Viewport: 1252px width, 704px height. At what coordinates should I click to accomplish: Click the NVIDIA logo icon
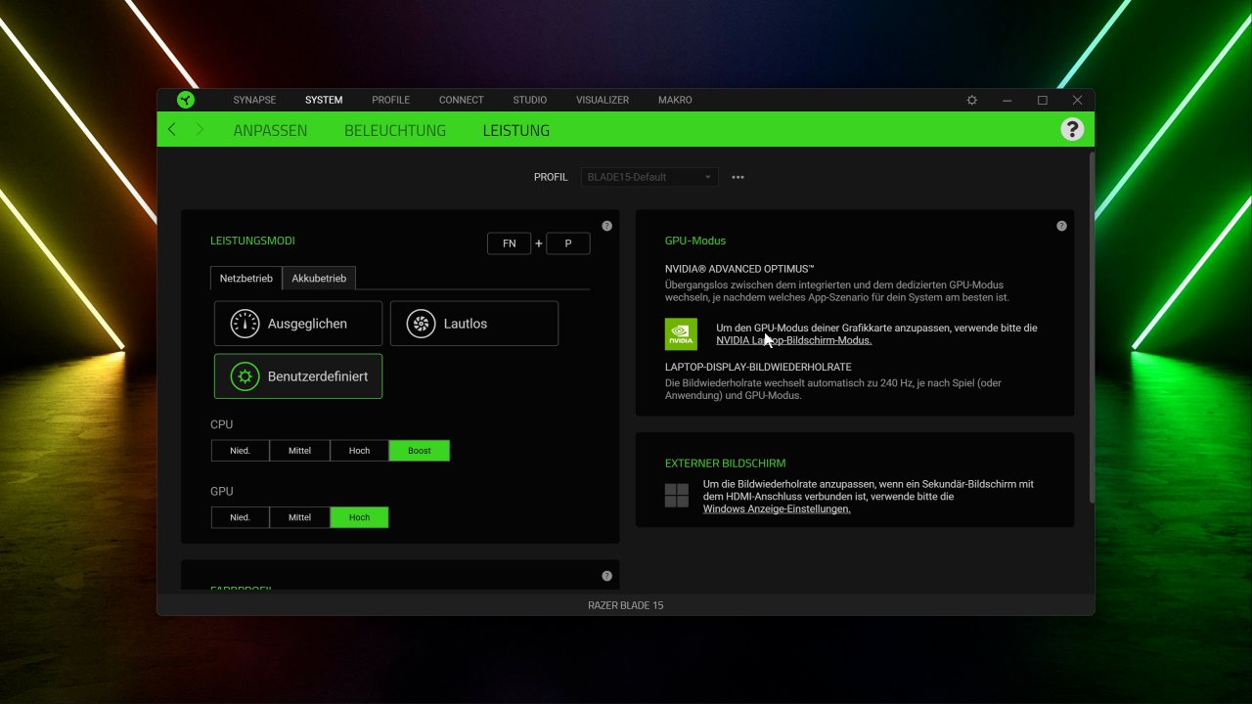coord(681,334)
